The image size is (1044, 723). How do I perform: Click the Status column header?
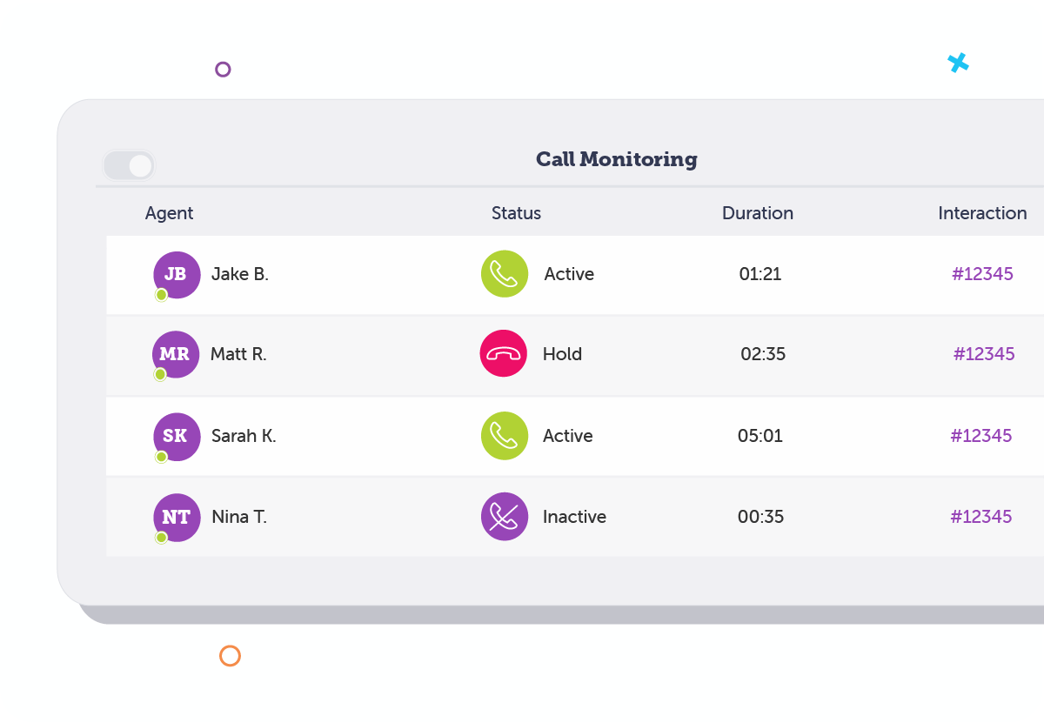click(516, 213)
